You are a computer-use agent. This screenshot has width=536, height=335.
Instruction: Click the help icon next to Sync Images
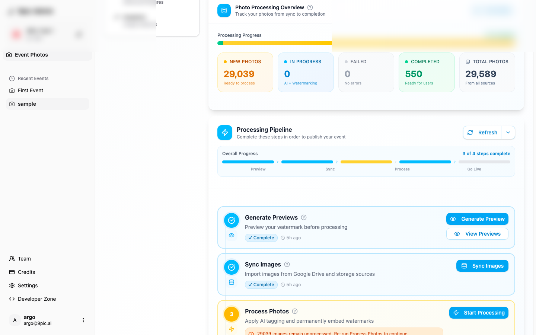[287, 264]
